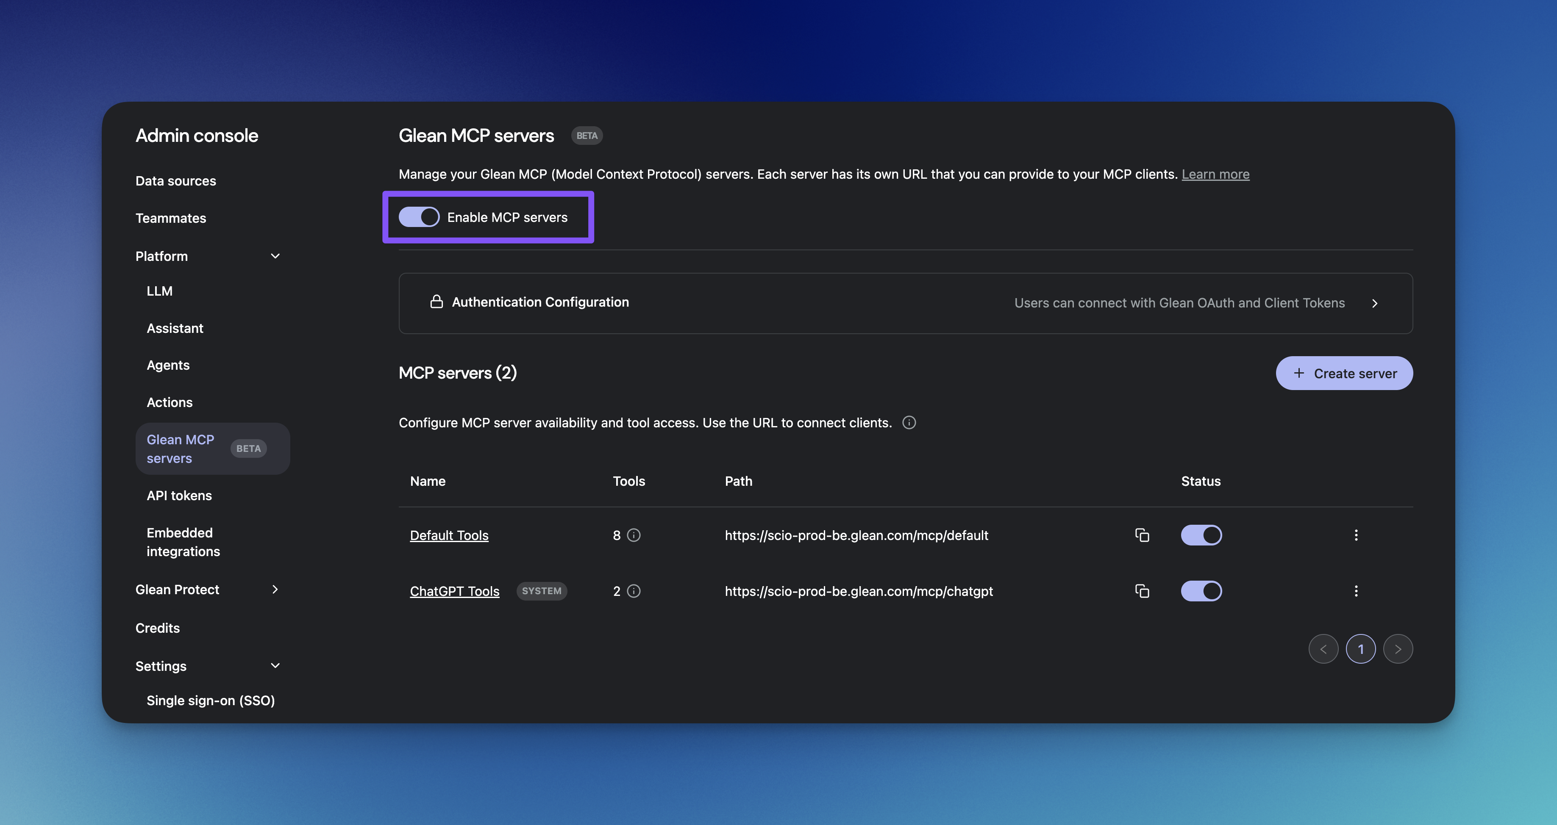Collapse the Platform sidebar section
This screenshot has width=1557, height=825.
[275, 256]
